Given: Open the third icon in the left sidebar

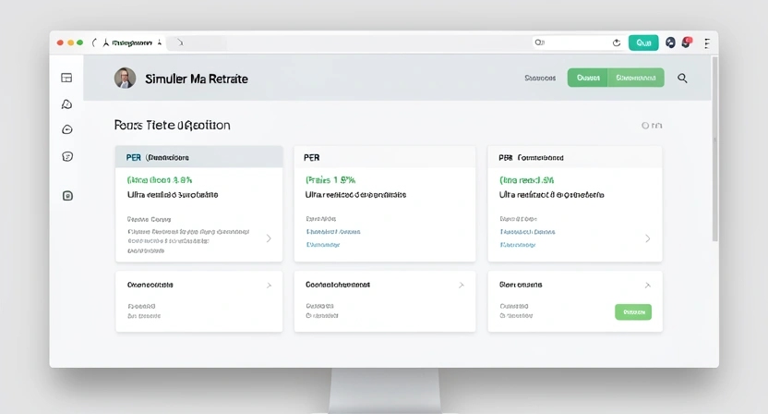Looking at the screenshot, I should (x=67, y=129).
